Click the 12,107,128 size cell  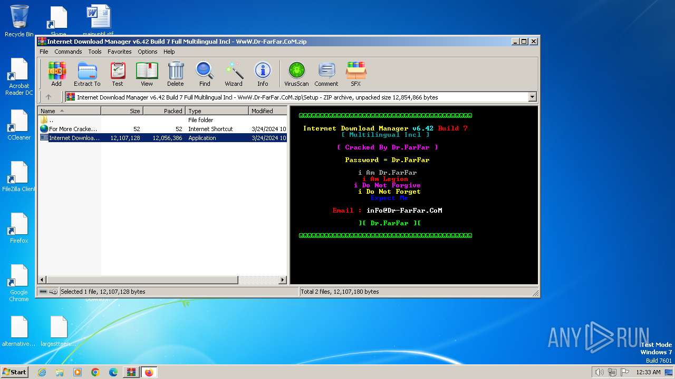(125, 138)
